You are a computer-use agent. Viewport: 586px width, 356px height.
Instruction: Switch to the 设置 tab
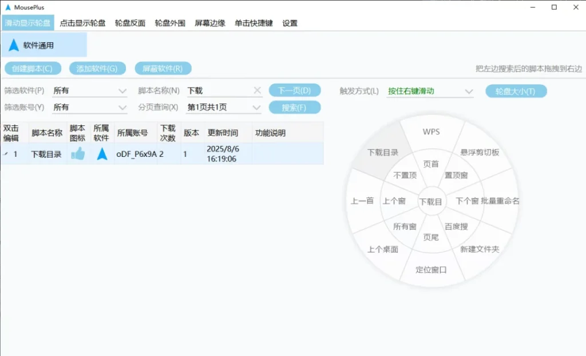[x=288, y=23]
